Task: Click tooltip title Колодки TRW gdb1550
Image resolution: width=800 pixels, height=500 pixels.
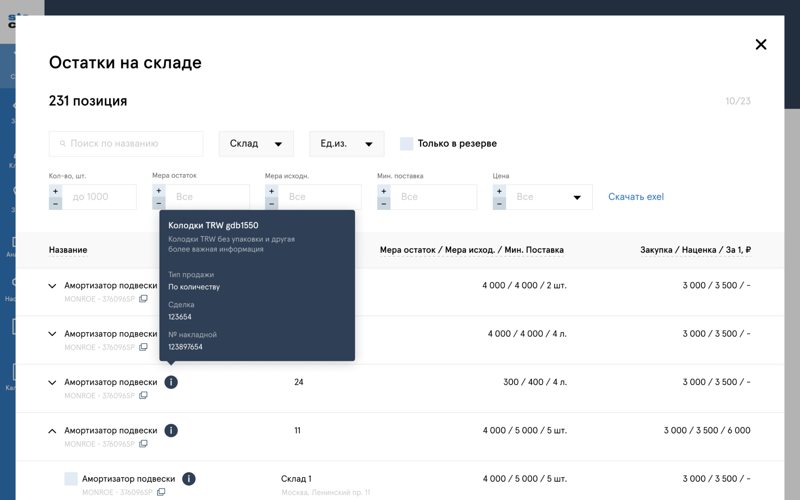Action: click(x=213, y=226)
